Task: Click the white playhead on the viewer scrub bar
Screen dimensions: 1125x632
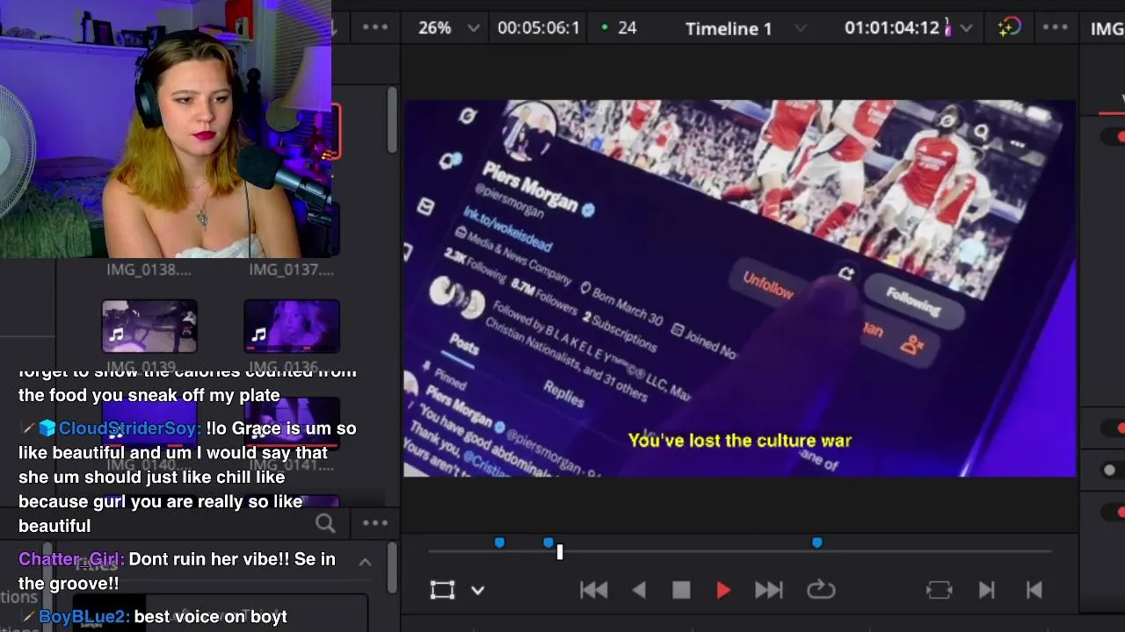Action: [x=559, y=551]
